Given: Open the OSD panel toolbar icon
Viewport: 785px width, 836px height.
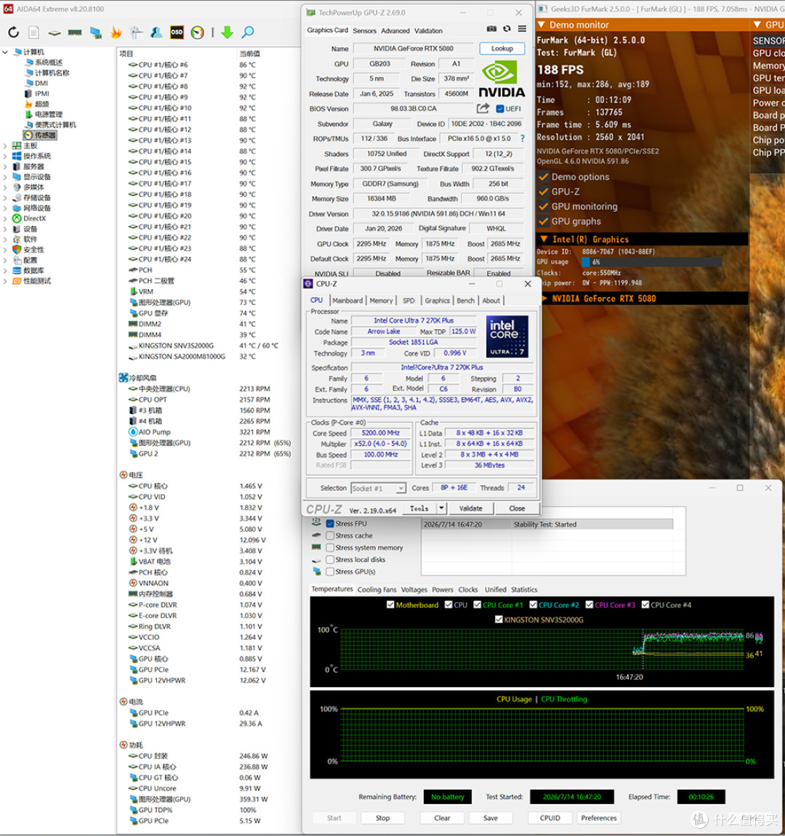Looking at the screenshot, I should (x=177, y=33).
